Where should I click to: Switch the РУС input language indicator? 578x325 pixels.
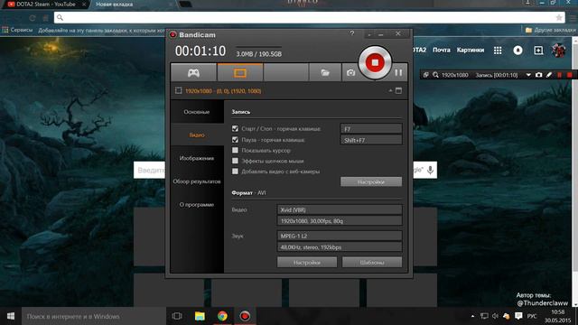[x=532, y=316]
